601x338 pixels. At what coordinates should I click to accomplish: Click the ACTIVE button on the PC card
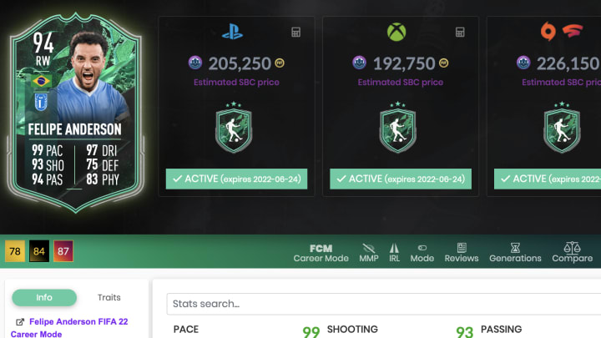(x=548, y=179)
